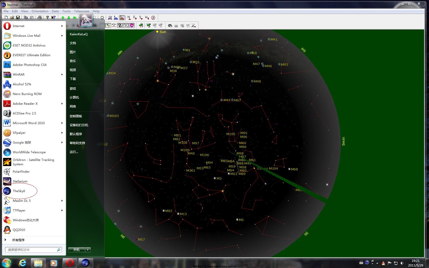This screenshot has height=268, width=429.
Task: Toggle constellation lines display icon
Action: (x=114, y=25)
